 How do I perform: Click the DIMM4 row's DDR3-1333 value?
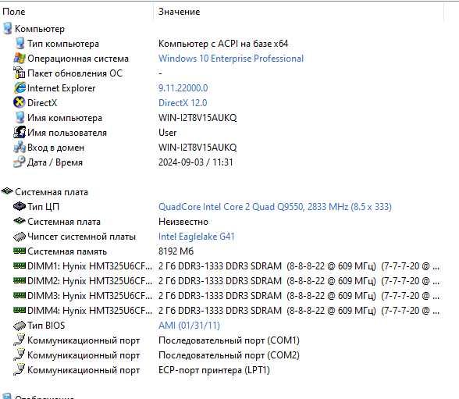[299, 311]
